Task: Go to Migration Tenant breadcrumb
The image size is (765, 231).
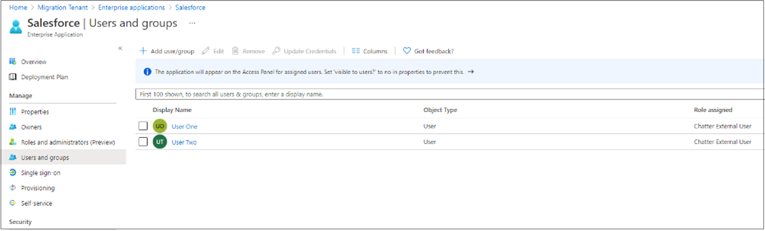Action: pos(63,7)
